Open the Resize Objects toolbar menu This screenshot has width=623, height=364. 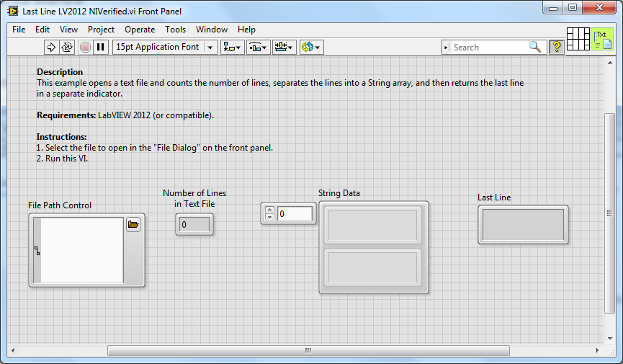pos(284,48)
